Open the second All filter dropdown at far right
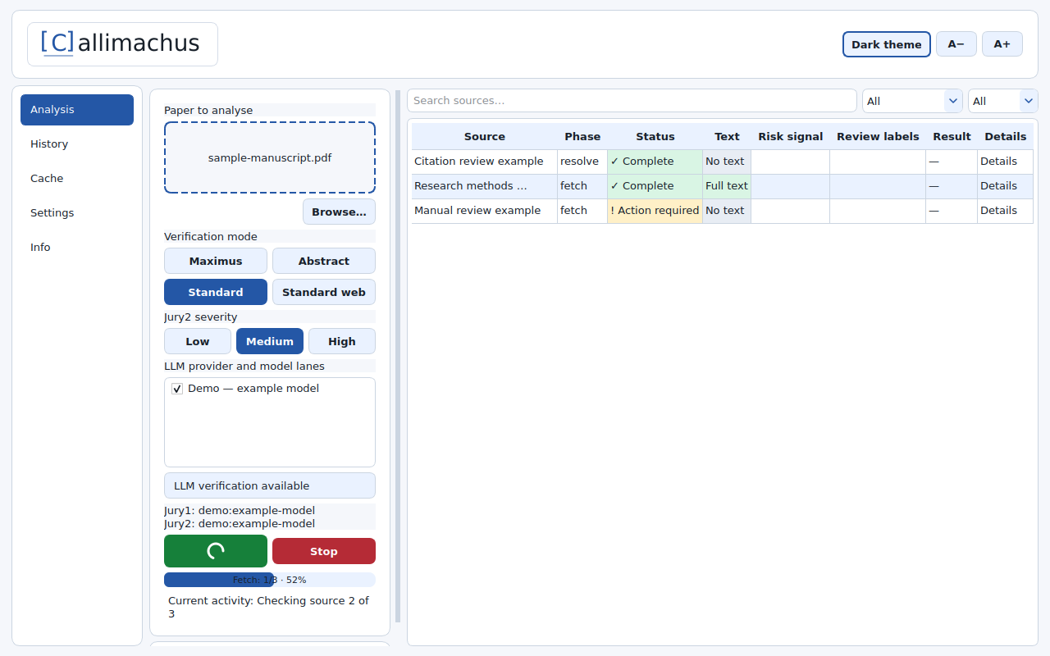Image resolution: width=1050 pixels, height=656 pixels. tap(1002, 101)
